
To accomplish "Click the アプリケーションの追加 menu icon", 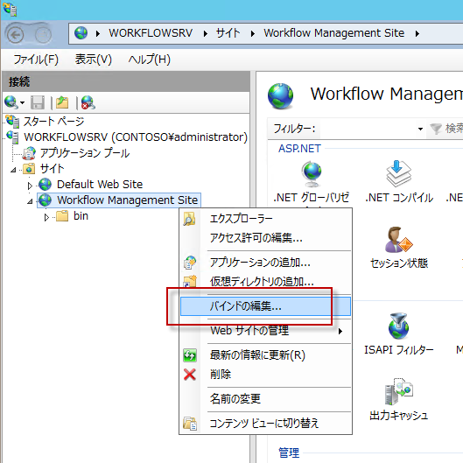I will tap(190, 263).
